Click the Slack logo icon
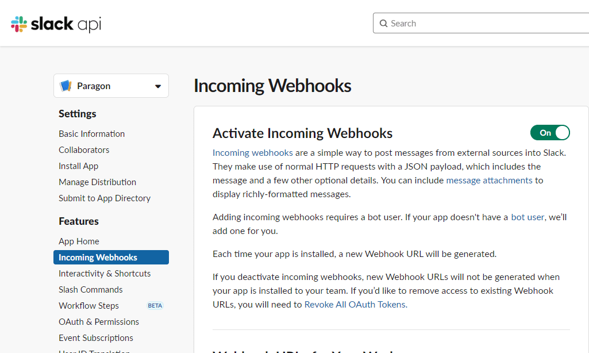Screen dimensions: 589x353 (19, 24)
